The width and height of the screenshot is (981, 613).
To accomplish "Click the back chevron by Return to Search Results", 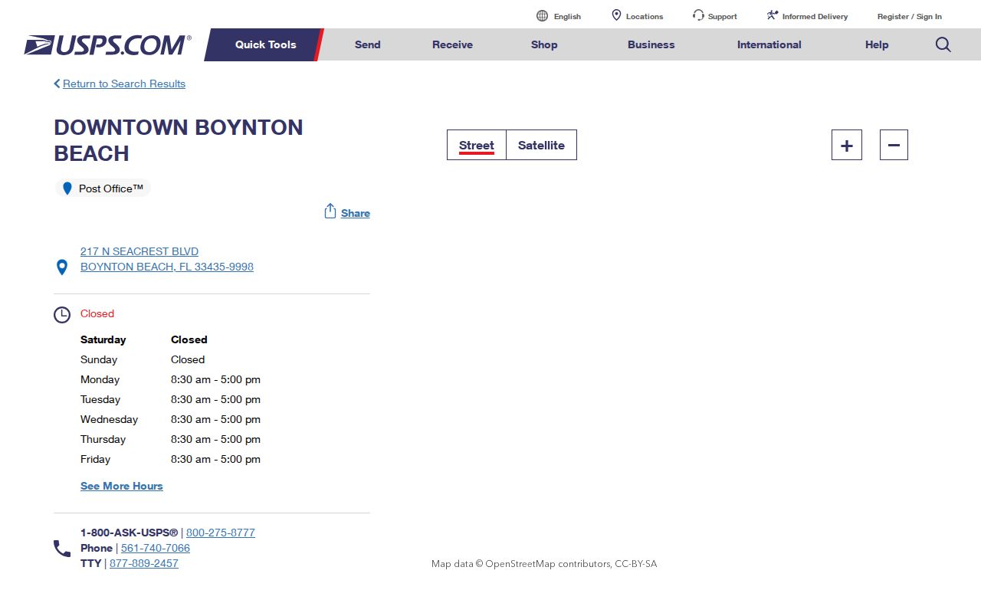I will pos(57,84).
